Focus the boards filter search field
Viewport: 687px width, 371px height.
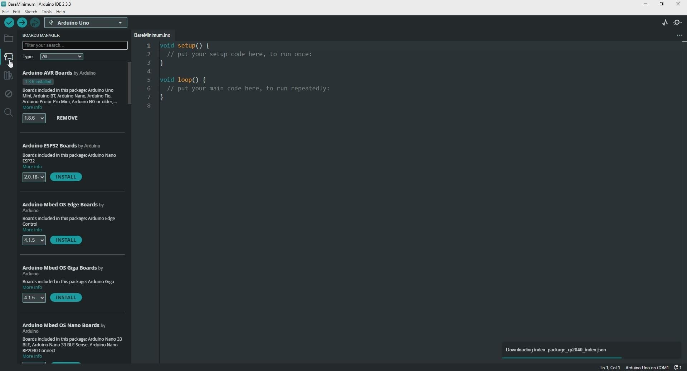75,45
